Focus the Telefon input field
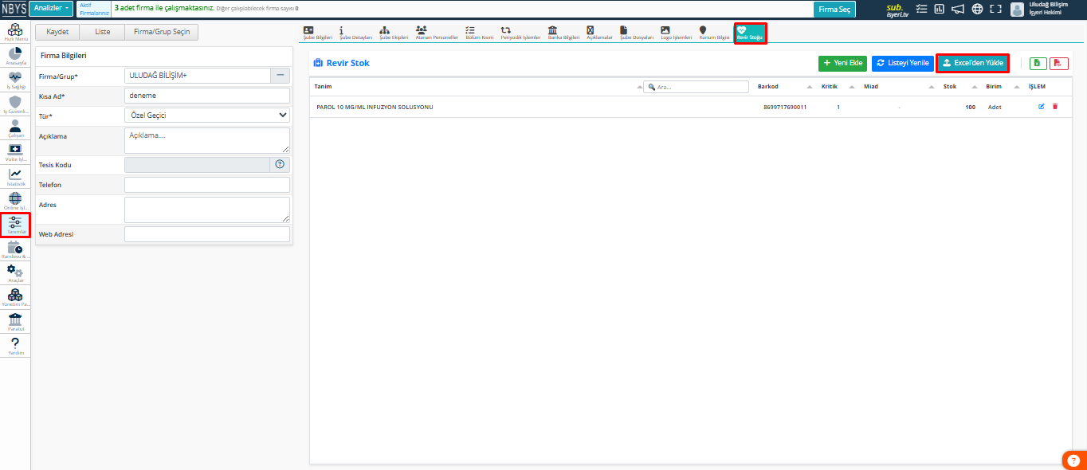 207,185
